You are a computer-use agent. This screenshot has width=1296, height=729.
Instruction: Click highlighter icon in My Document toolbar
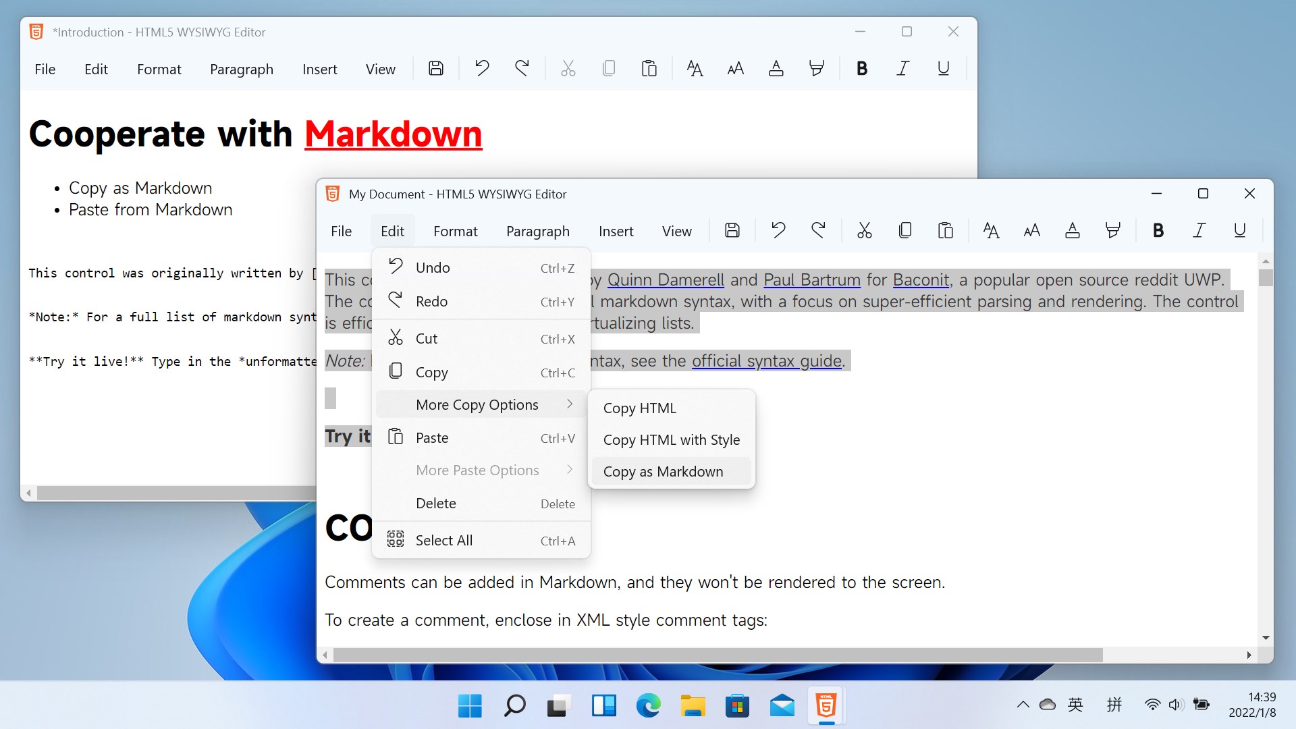[x=1113, y=231]
